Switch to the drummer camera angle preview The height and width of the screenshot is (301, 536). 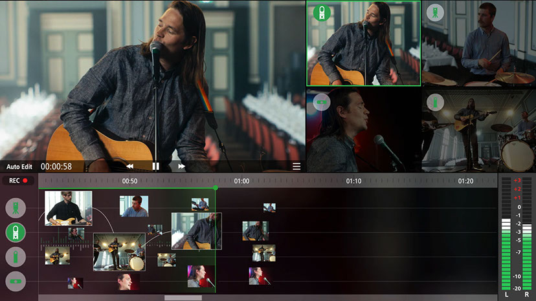coord(478,43)
